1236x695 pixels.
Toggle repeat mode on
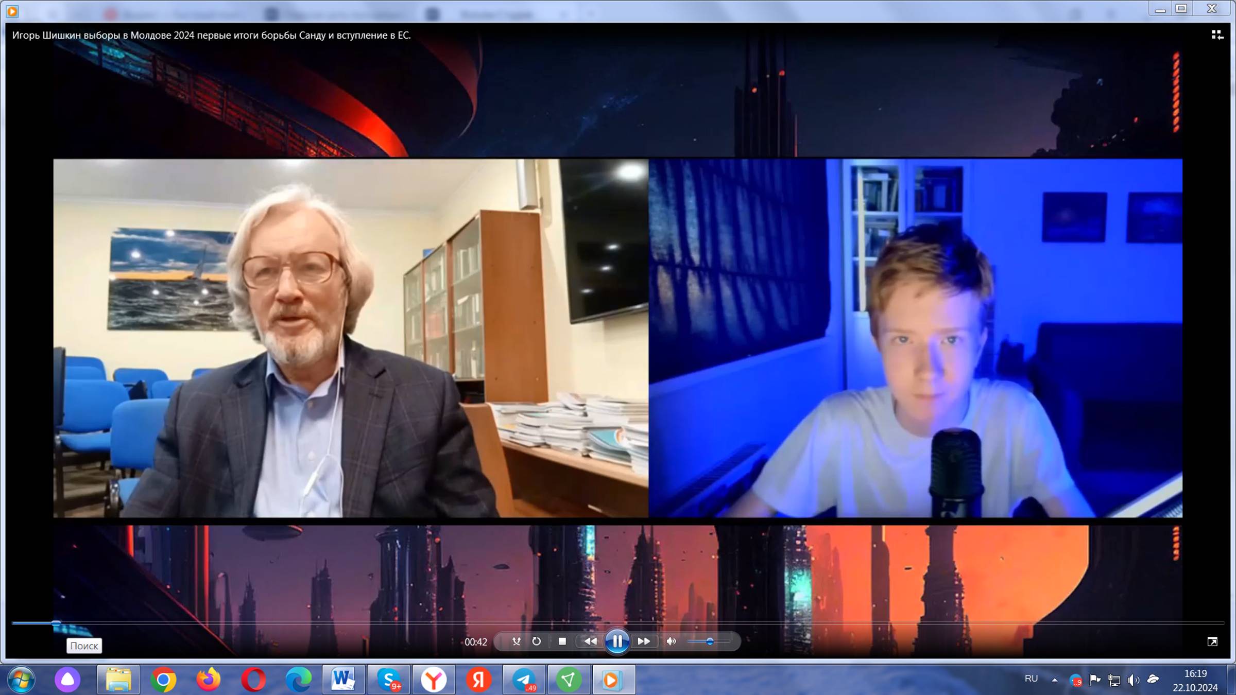tap(537, 641)
